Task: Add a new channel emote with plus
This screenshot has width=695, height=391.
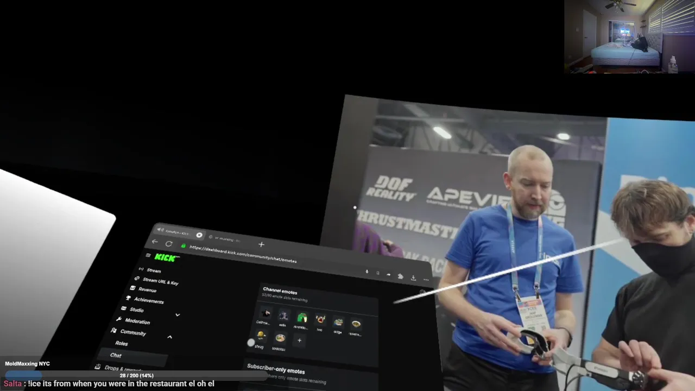Action: click(299, 340)
